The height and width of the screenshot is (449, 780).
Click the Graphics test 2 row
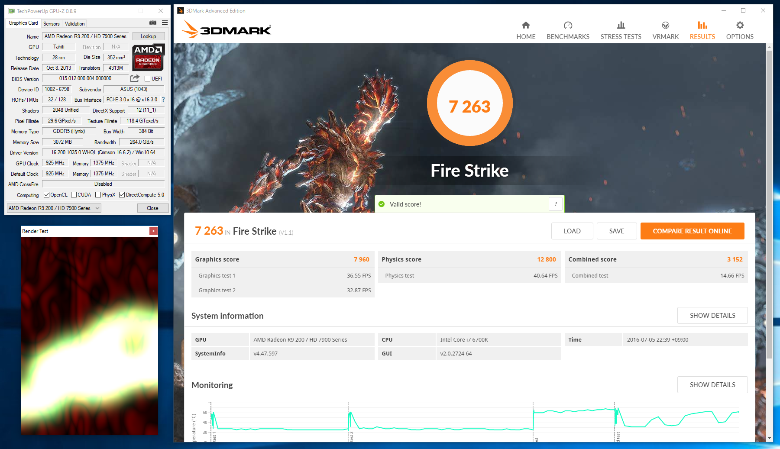(283, 290)
